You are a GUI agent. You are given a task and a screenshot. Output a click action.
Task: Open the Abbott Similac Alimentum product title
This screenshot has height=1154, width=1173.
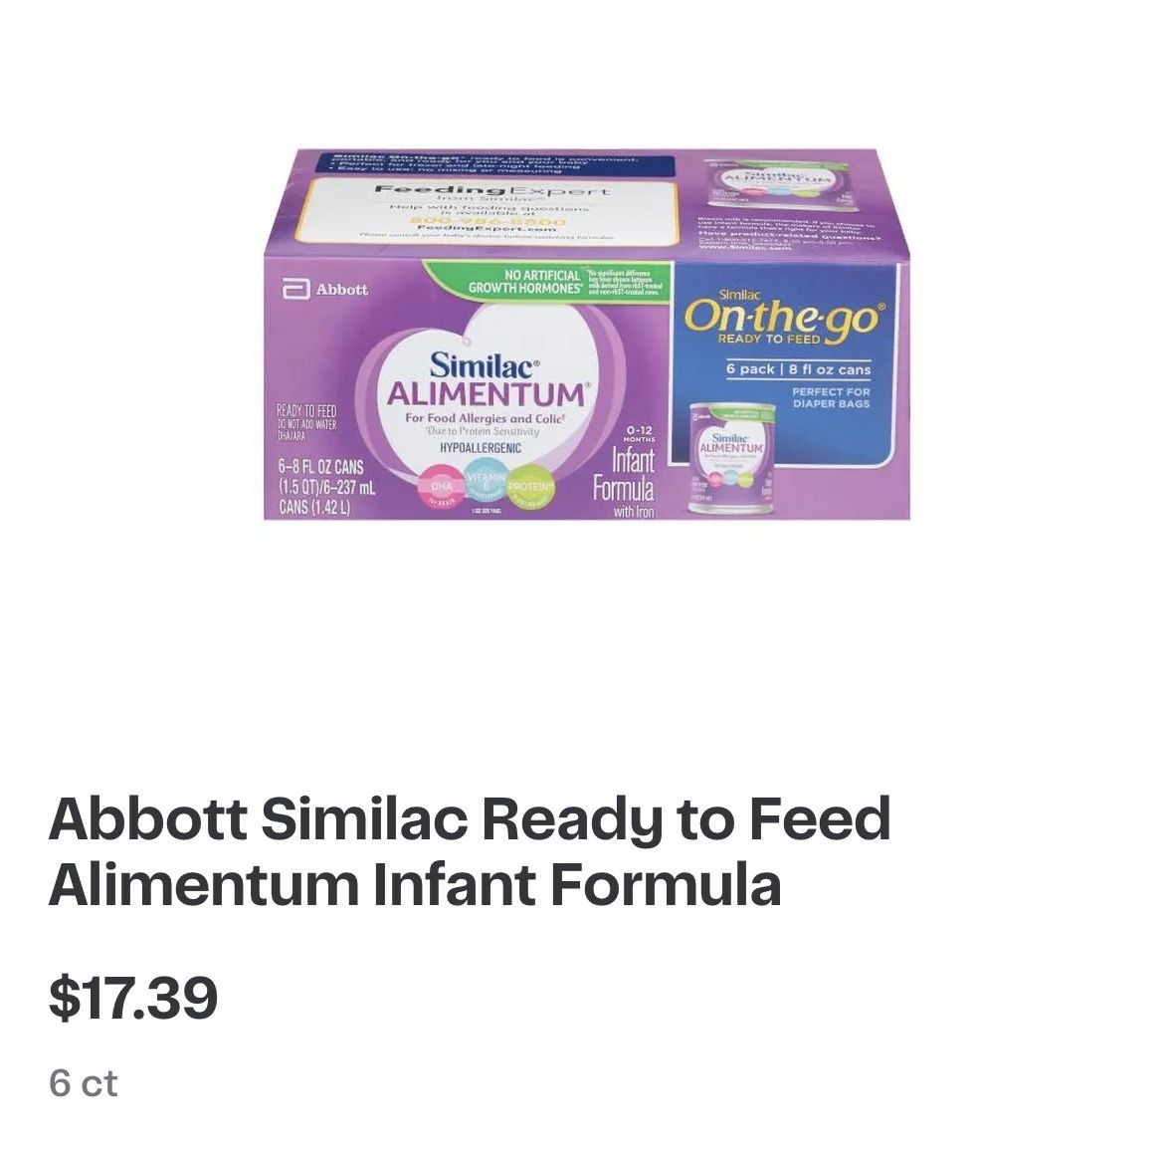(469, 850)
